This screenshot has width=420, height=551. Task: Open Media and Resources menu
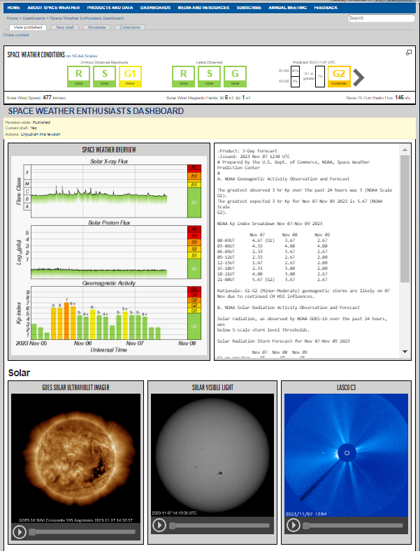203,8
